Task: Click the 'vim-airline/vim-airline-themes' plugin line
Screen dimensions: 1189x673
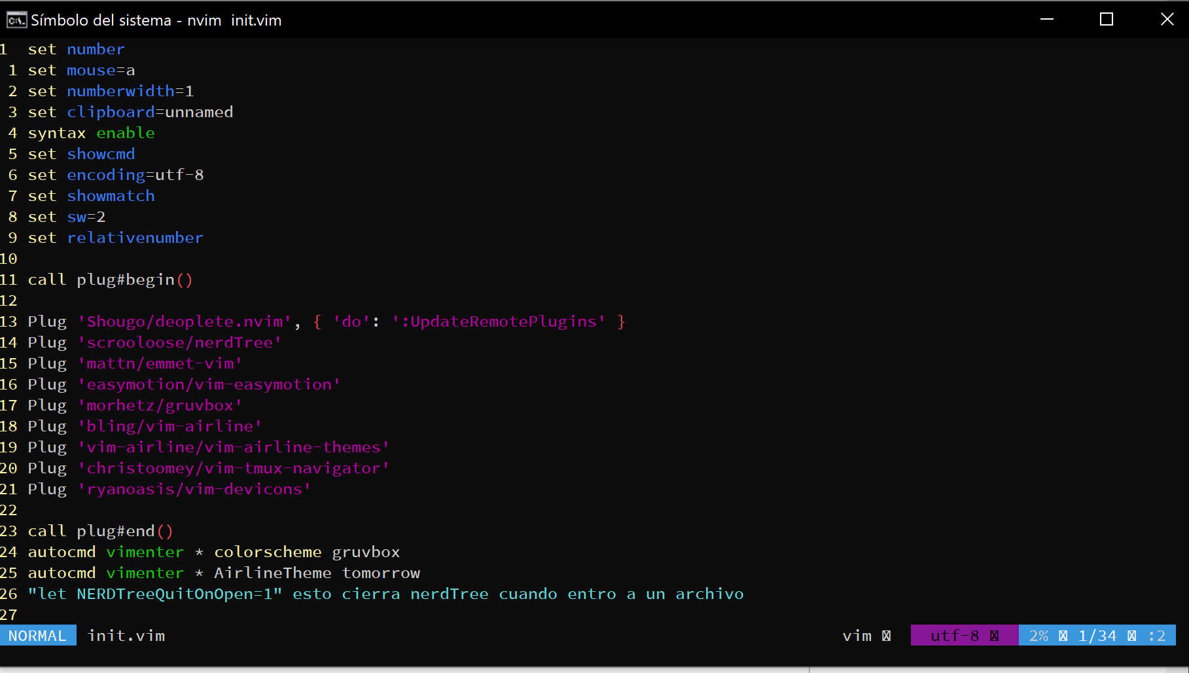Action: pyautogui.click(x=209, y=447)
